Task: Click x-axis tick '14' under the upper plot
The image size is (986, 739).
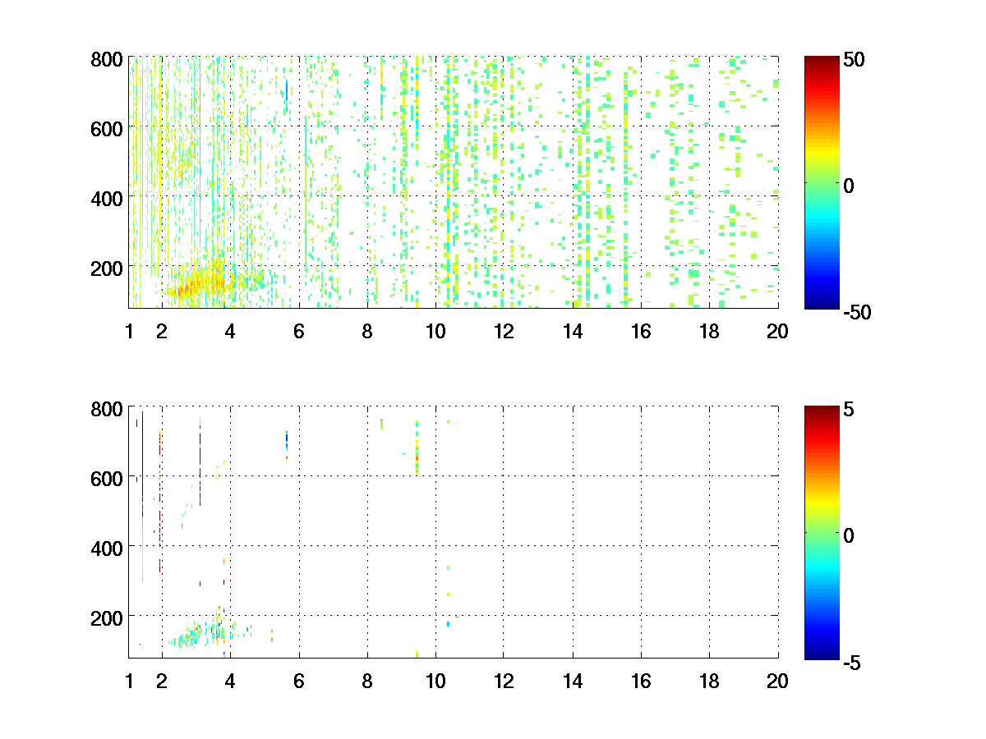Action: coord(573,331)
